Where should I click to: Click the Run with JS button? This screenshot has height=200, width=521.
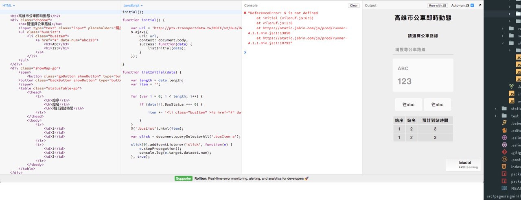(x=438, y=5)
